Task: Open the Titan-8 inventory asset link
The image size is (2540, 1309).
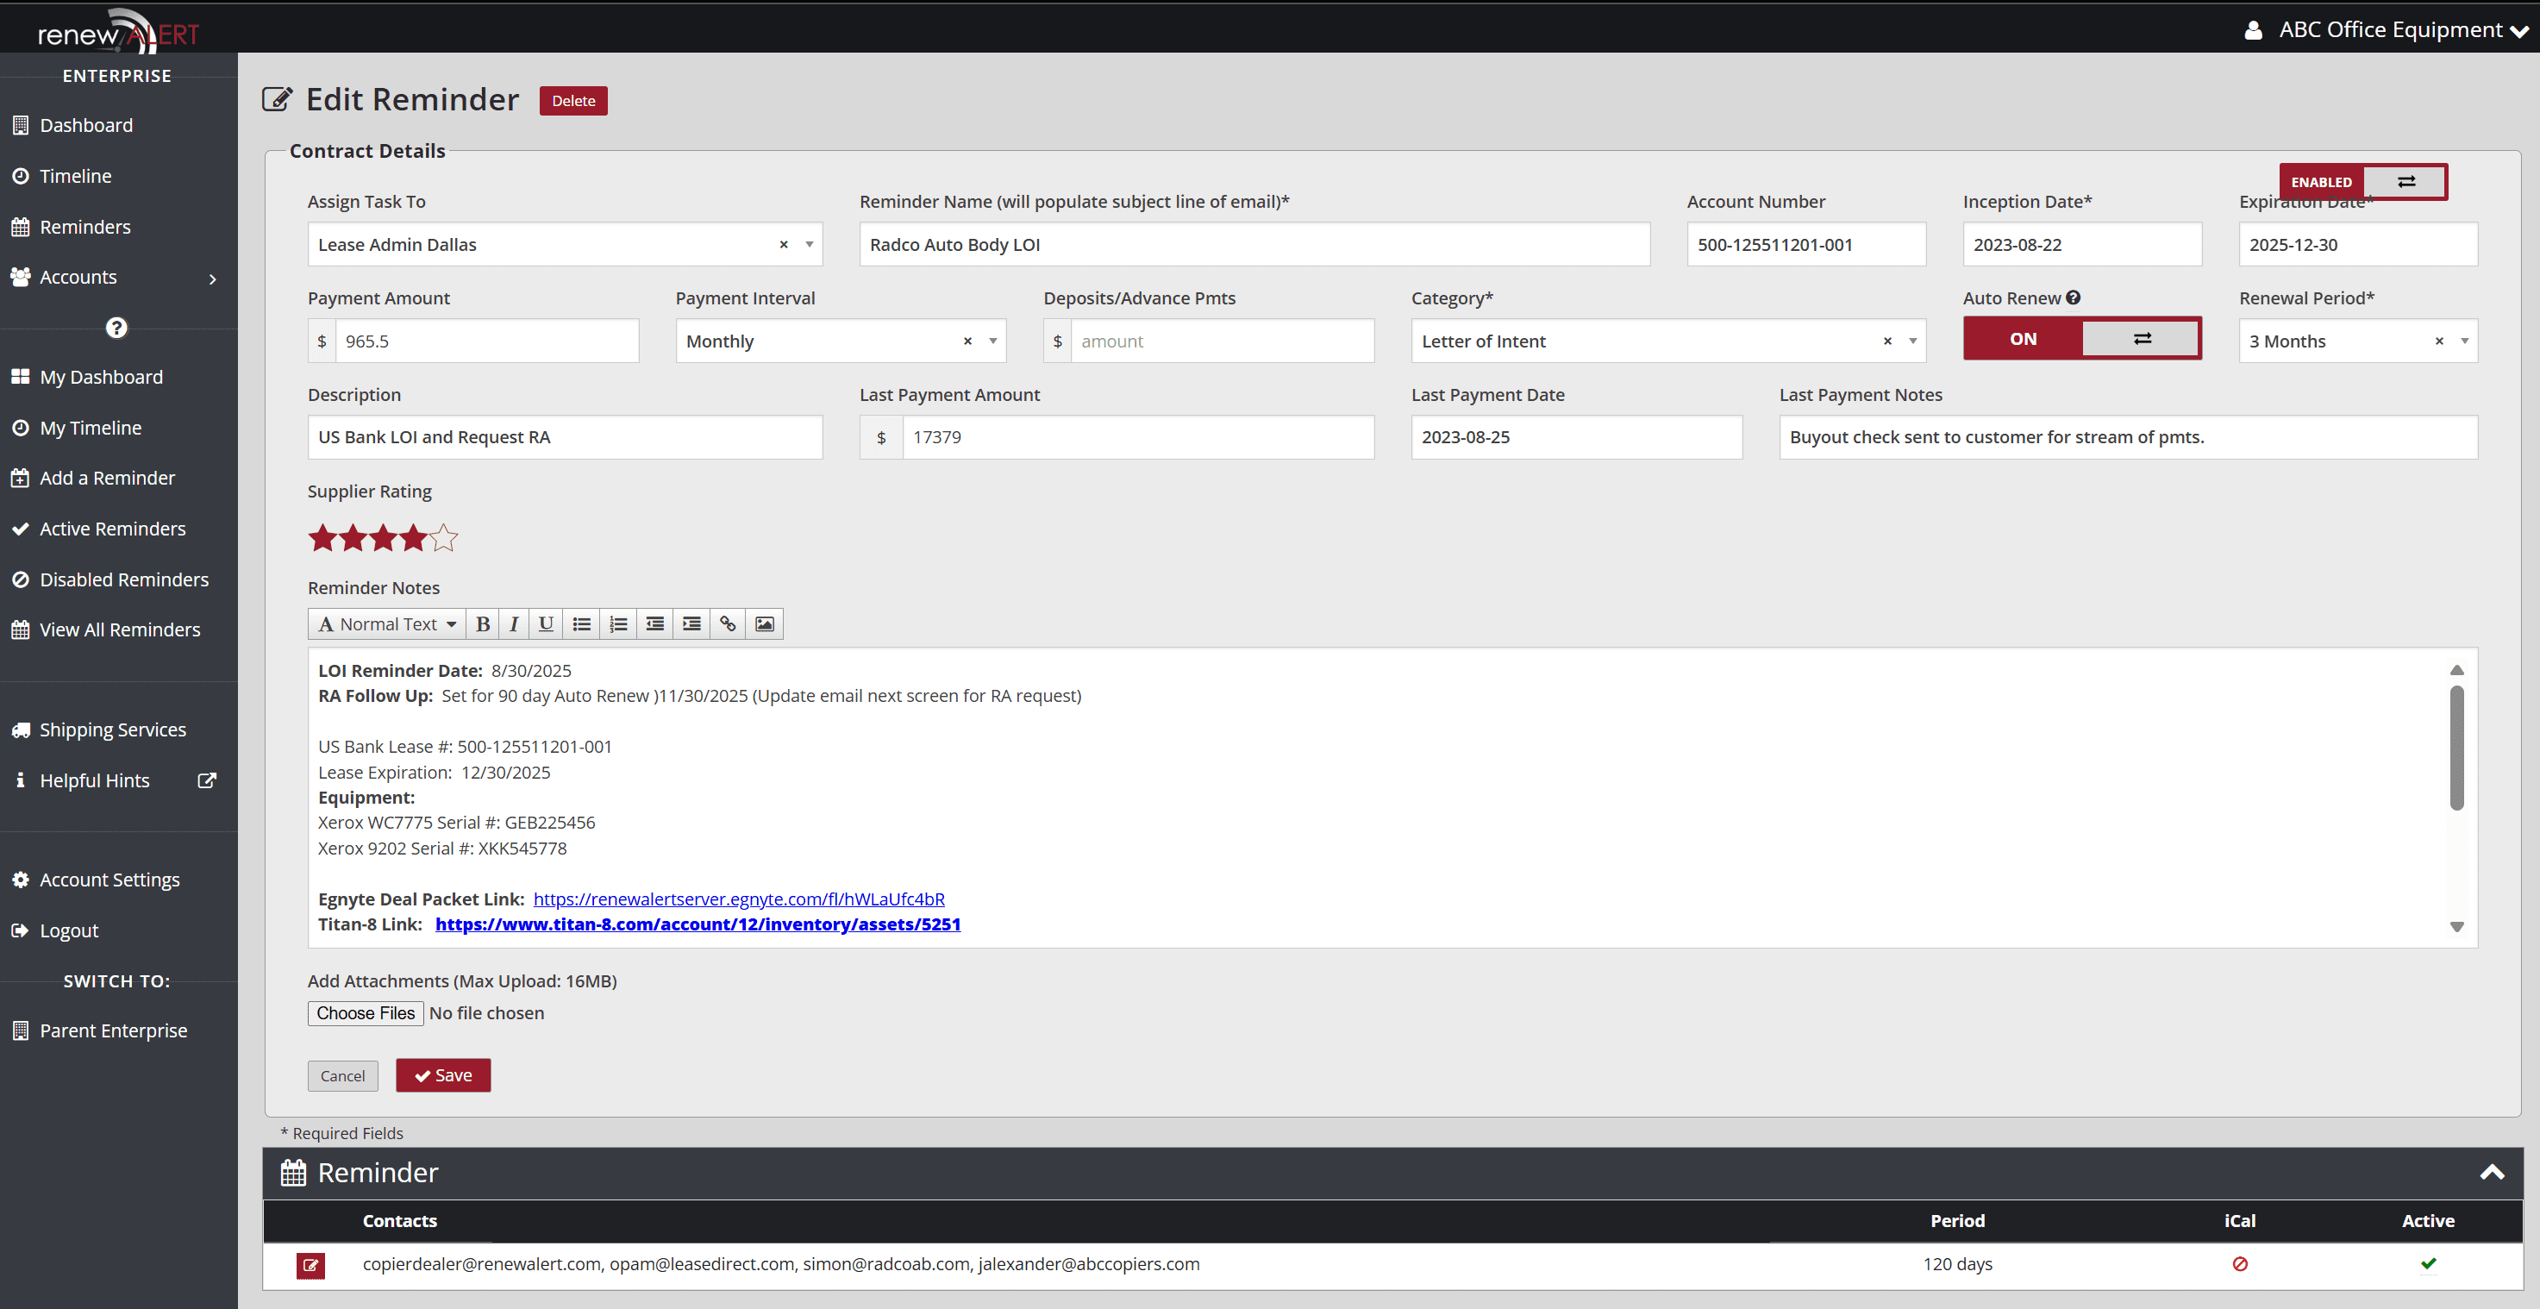Action: tap(699, 924)
